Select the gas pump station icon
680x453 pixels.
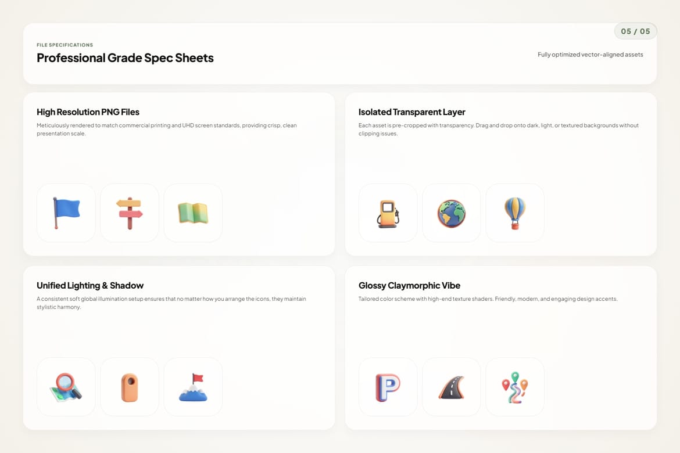(x=388, y=213)
